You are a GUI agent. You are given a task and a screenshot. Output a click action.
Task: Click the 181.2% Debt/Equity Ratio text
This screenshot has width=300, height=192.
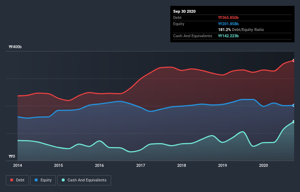(241, 30)
